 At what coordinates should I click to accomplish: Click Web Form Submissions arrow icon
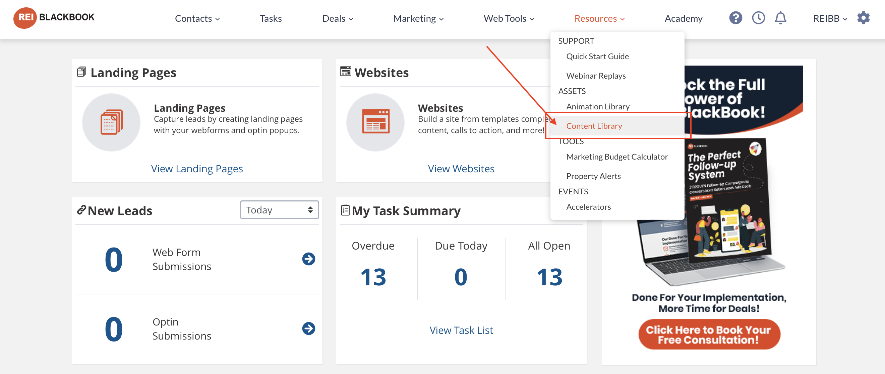[x=308, y=259]
